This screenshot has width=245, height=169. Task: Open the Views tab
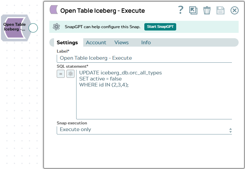tap(121, 43)
